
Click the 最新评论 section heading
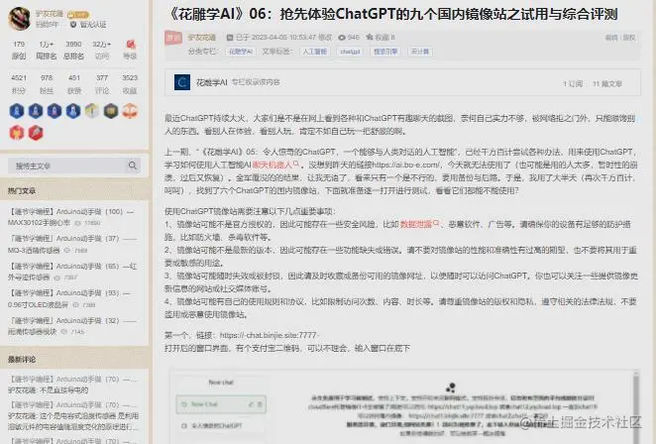coord(22,360)
